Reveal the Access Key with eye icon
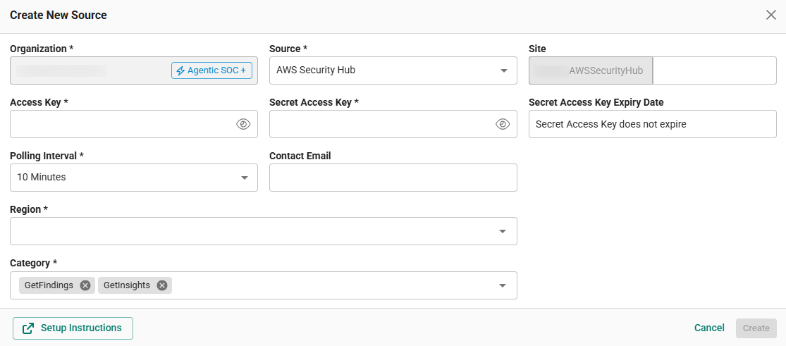Viewport: 786px width, 346px height. 243,124
